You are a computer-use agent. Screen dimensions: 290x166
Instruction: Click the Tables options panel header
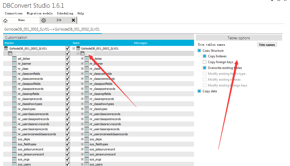point(239,38)
